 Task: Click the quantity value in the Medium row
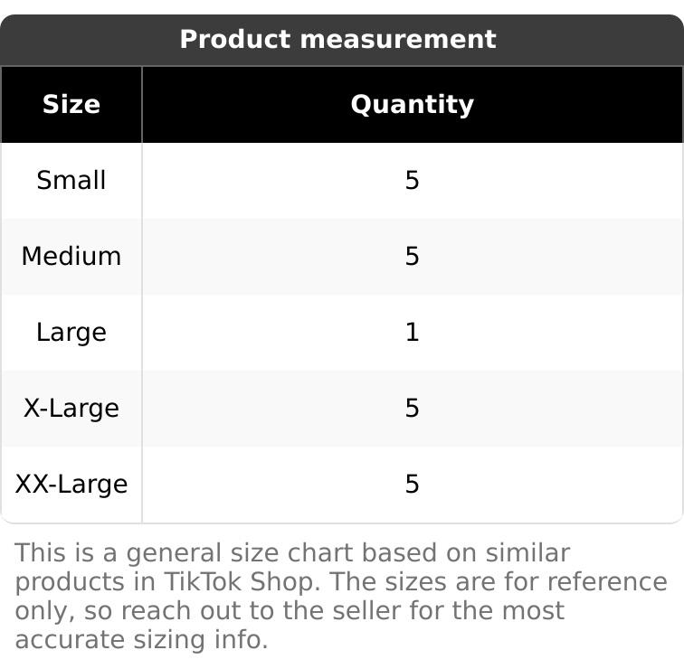click(x=412, y=257)
